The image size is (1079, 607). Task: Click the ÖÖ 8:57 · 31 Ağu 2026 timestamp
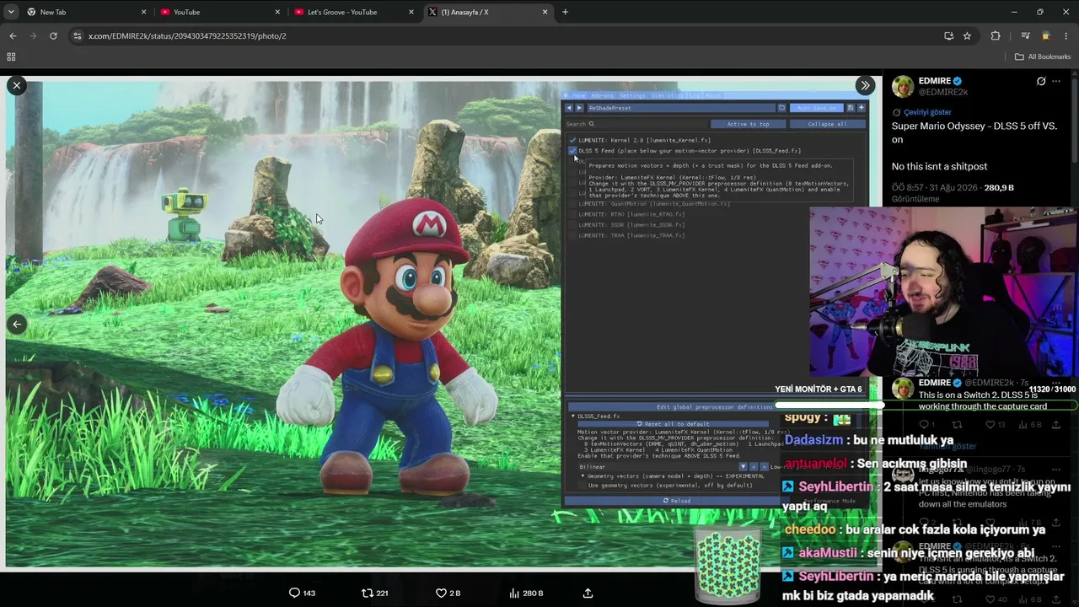pos(934,187)
